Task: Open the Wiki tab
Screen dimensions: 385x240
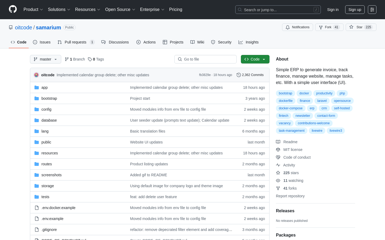Action: 197,42
